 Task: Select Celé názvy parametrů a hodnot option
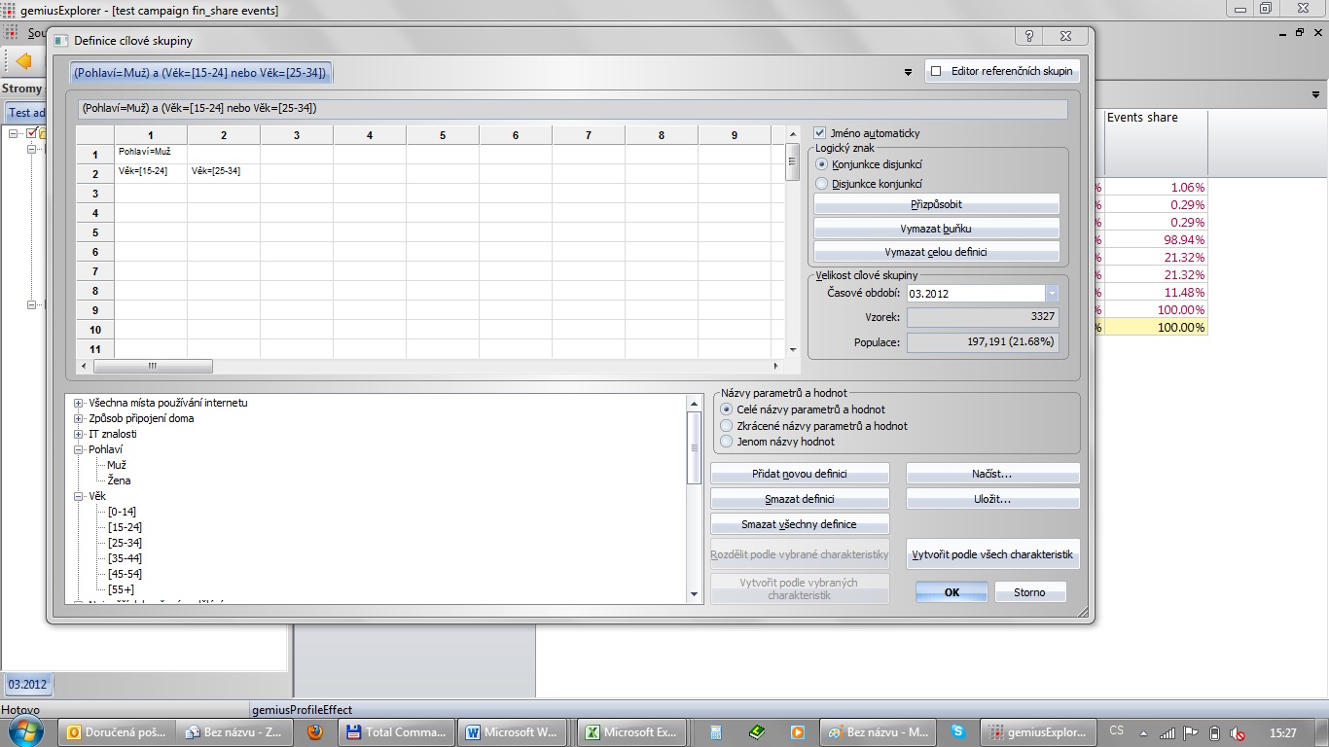(x=726, y=409)
